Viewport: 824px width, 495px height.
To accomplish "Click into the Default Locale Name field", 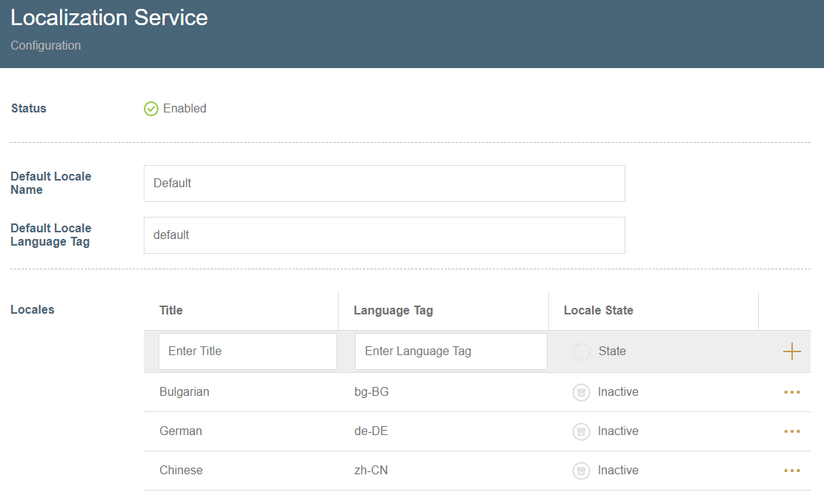I will click(x=384, y=183).
